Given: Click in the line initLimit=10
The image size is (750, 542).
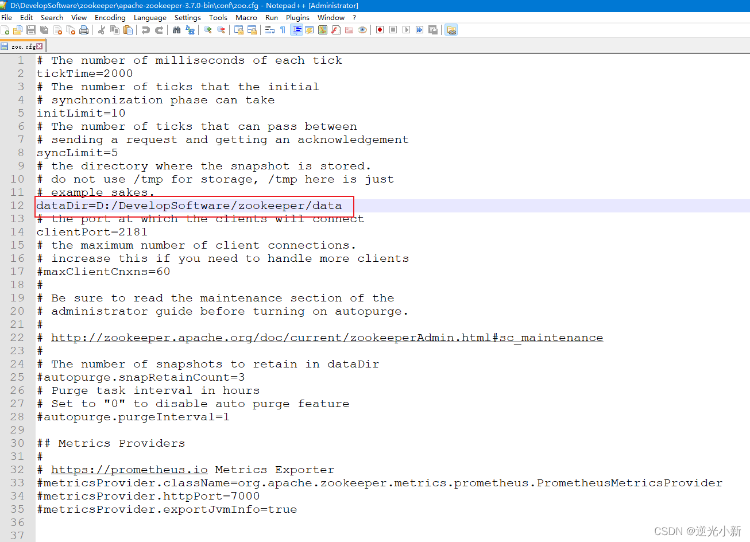Looking at the screenshot, I should pyautogui.click(x=81, y=113).
